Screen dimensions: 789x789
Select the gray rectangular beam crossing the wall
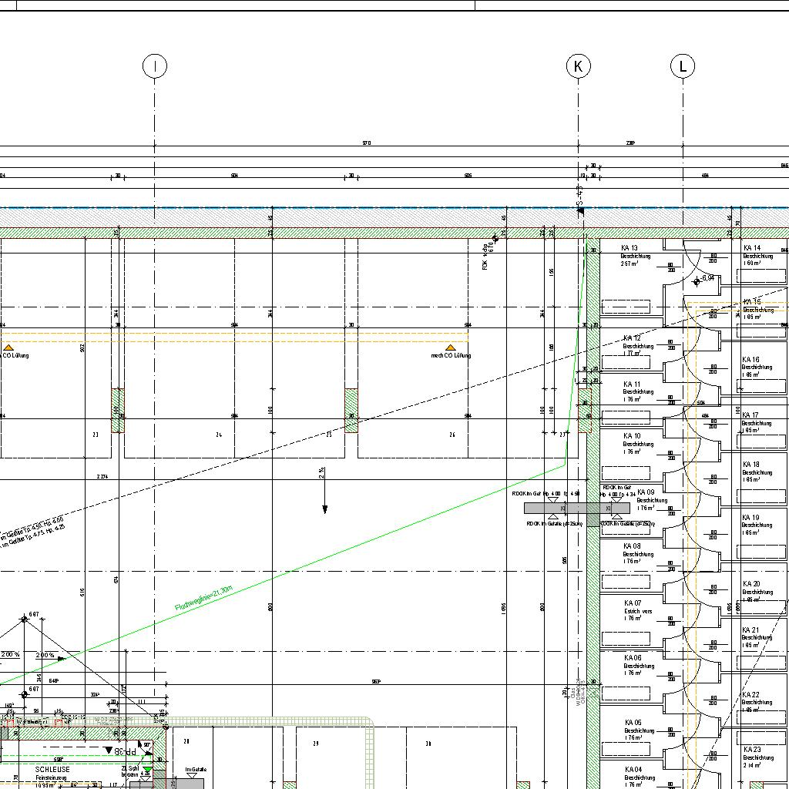(576, 509)
